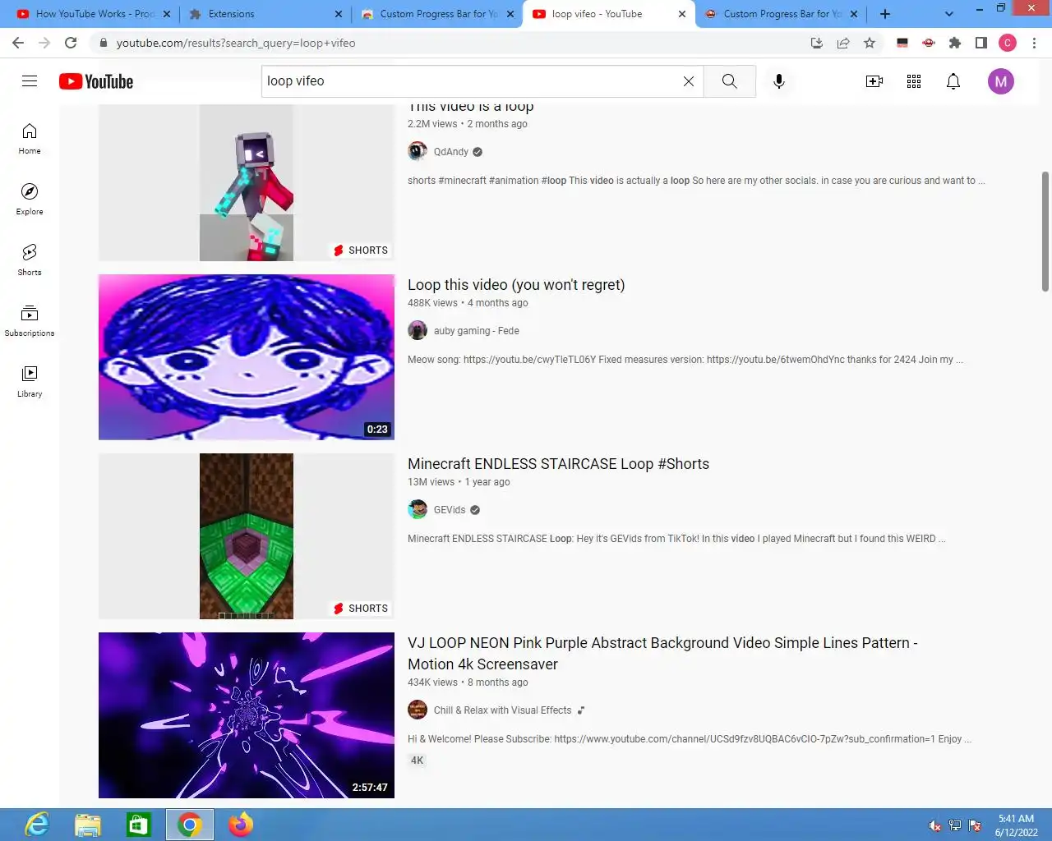Go to Home in the sidebar
The width and height of the screenshot is (1052, 841).
30,139
